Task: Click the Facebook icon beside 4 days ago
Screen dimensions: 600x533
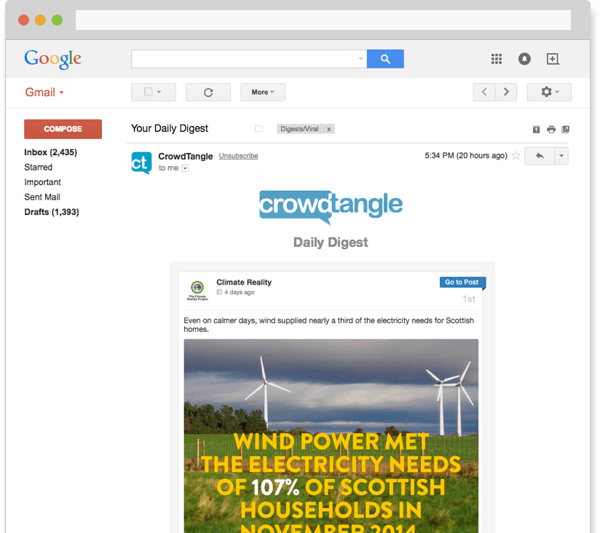Action: pos(219,292)
